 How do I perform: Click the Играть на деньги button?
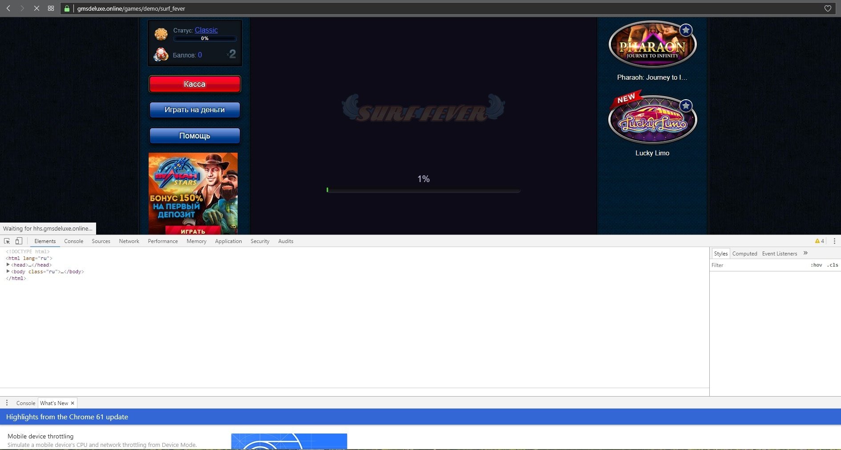[194, 110]
